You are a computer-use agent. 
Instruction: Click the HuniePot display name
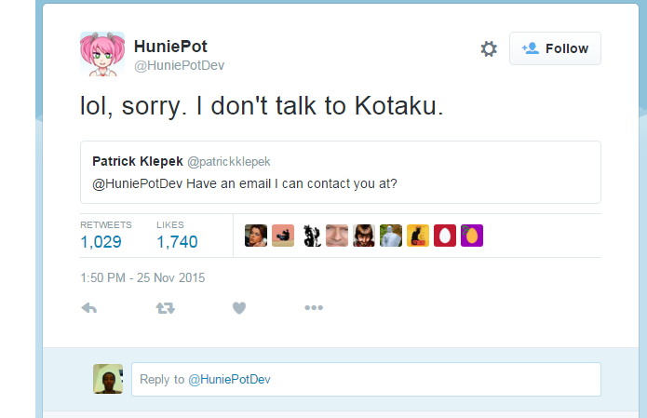171,46
